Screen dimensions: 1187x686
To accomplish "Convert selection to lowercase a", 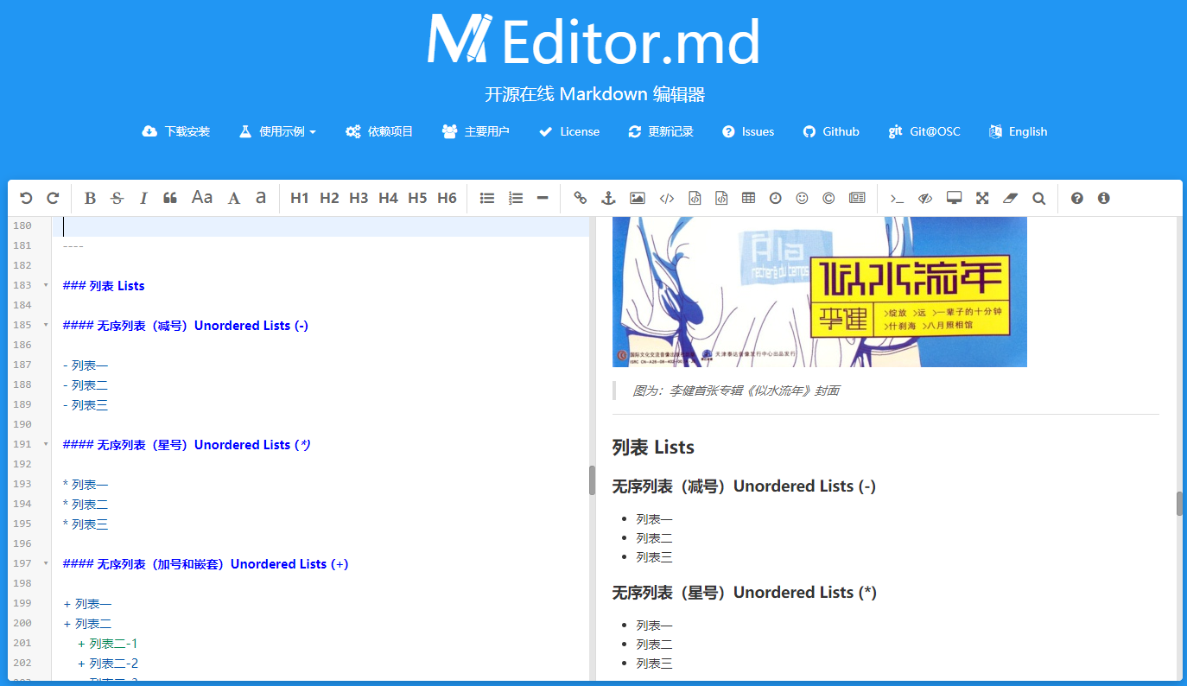I will point(261,198).
